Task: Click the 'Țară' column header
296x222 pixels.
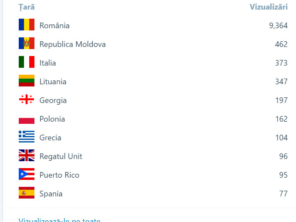Action: tap(27, 7)
